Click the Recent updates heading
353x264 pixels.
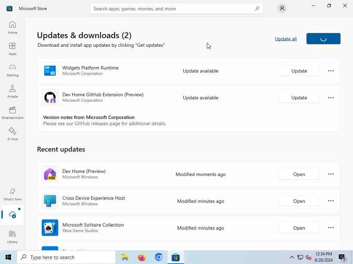coord(61,149)
